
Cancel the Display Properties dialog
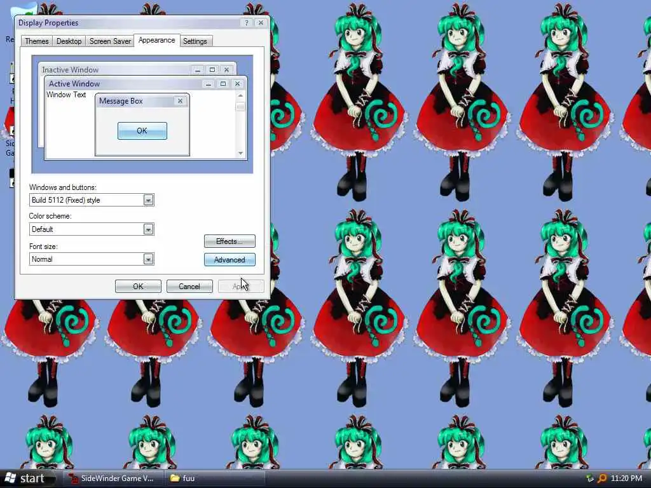point(189,287)
